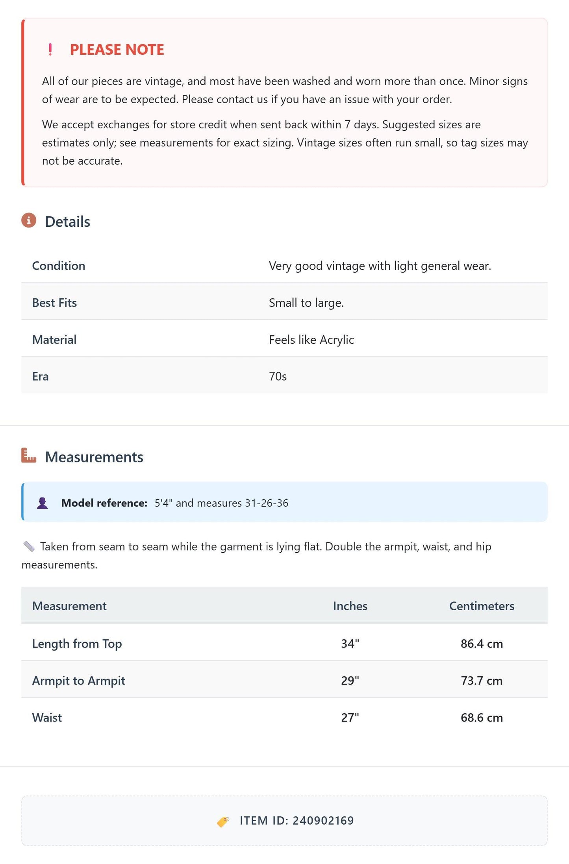Click the Details info circle icon
The image size is (569, 864).
point(29,220)
